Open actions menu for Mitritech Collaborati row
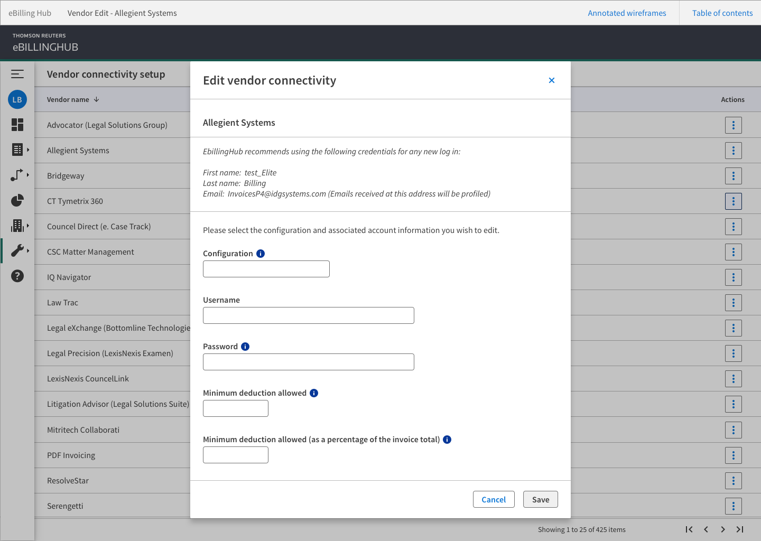761x541 pixels. click(x=734, y=430)
